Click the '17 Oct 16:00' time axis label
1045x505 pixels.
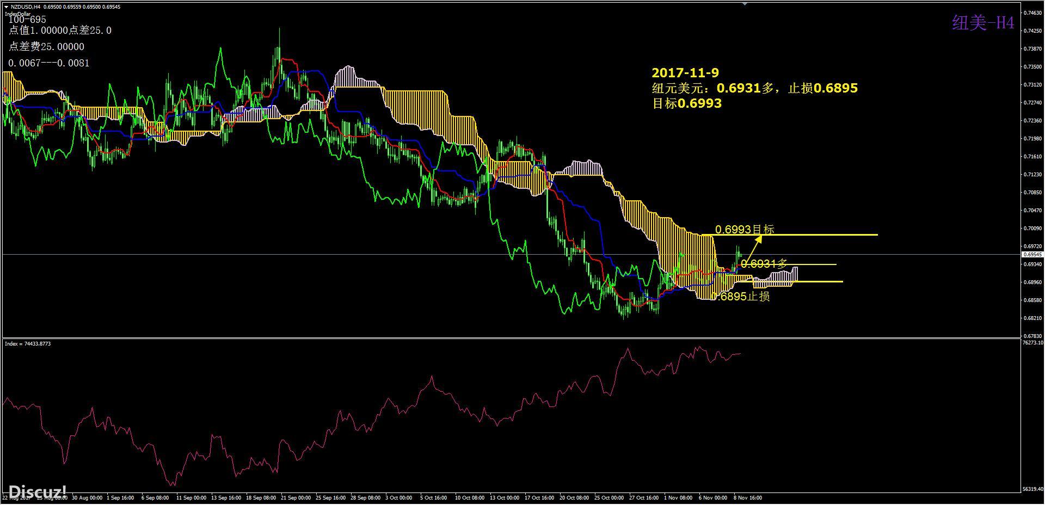tap(539, 497)
